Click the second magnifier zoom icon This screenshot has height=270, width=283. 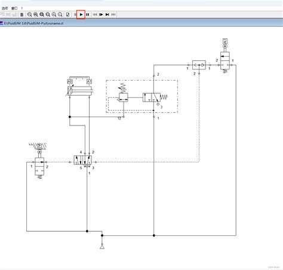pyautogui.click(x=36, y=14)
